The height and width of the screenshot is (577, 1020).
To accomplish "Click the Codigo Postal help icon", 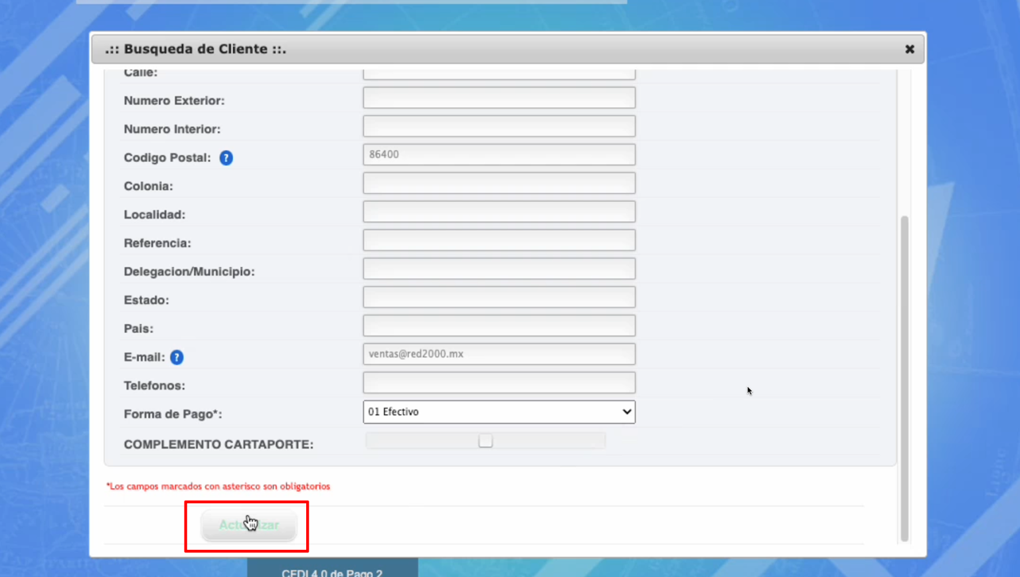I will 226,158.
